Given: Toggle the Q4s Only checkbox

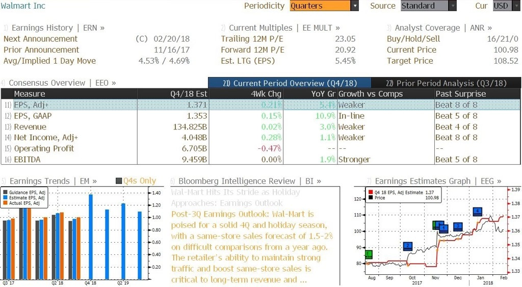Looking at the screenshot, I should pyautogui.click(x=118, y=181).
